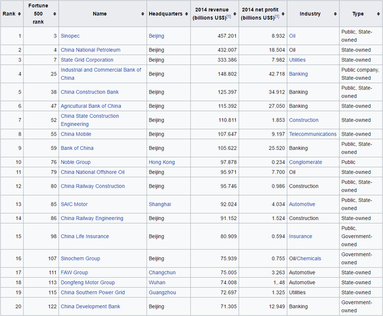Image resolution: width=383 pixels, height=316 pixels.
Task: Select Fortune 500 rank value 122
Action: [x=52, y=306]
